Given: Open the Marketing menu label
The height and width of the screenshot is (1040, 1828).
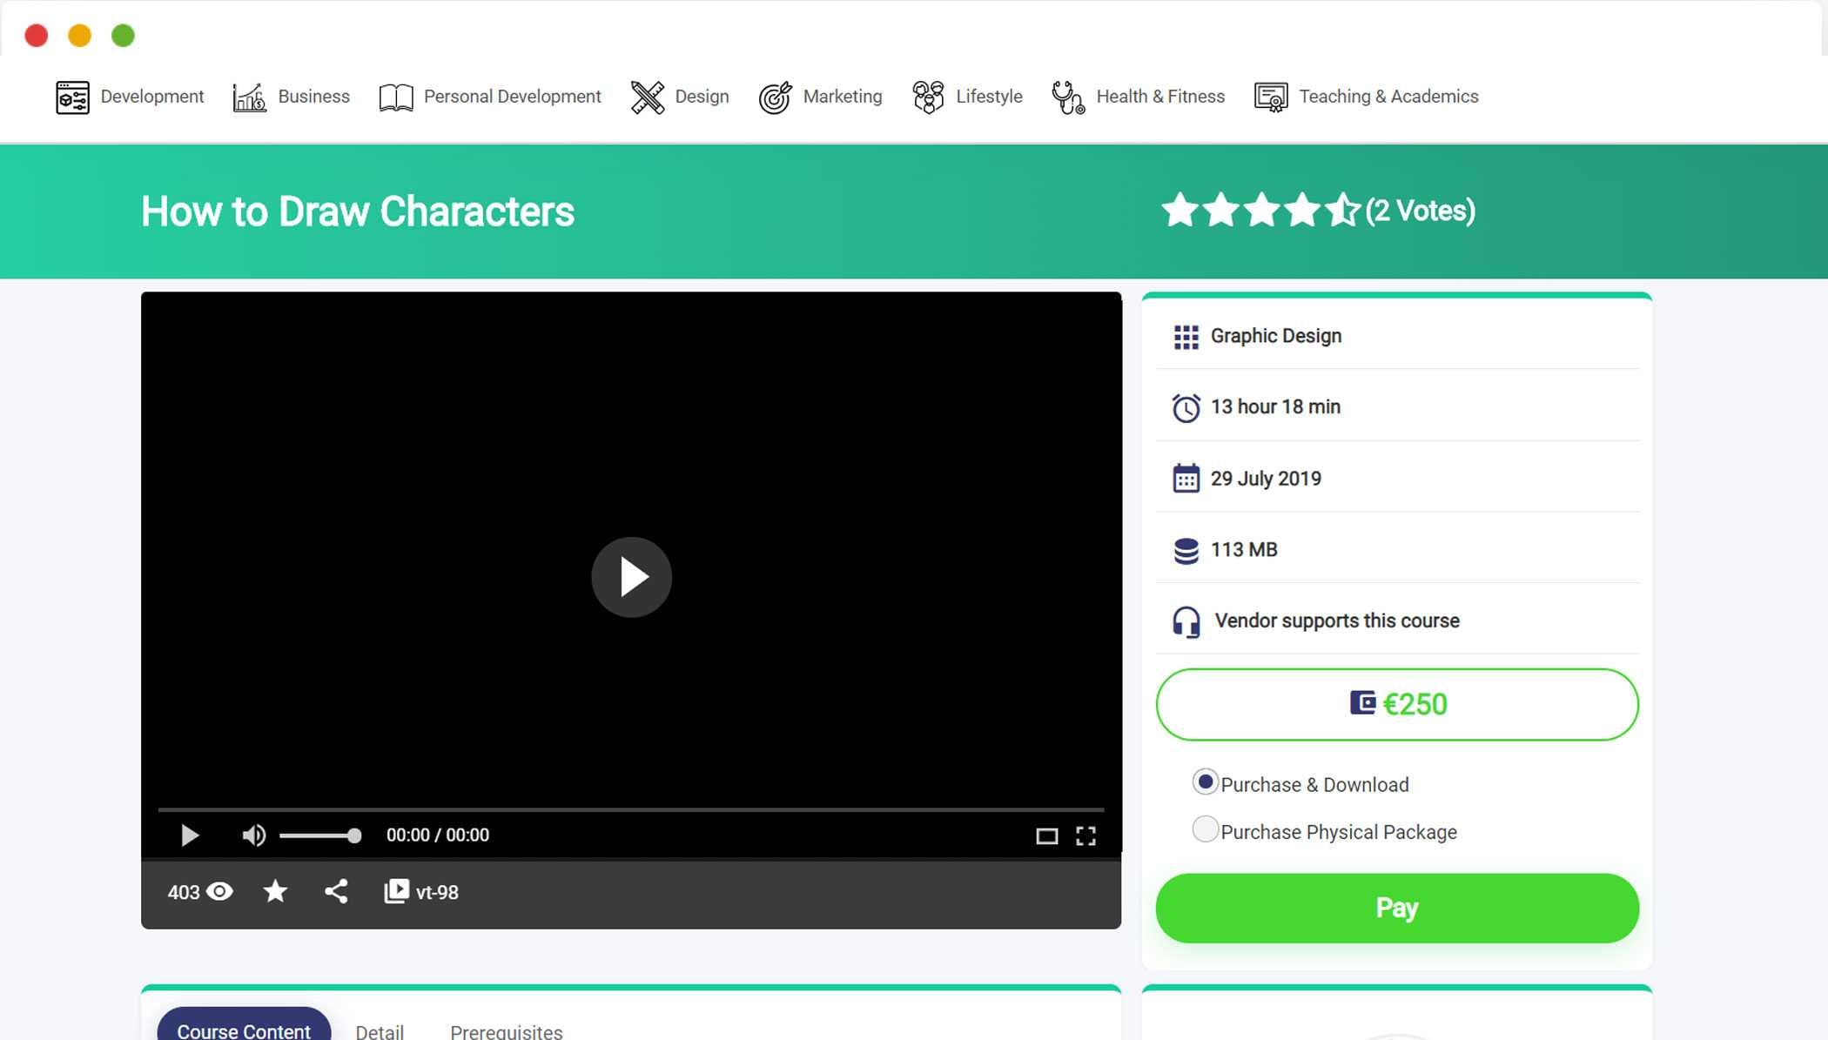Looking at the screenshot, I should pos(842,97).
